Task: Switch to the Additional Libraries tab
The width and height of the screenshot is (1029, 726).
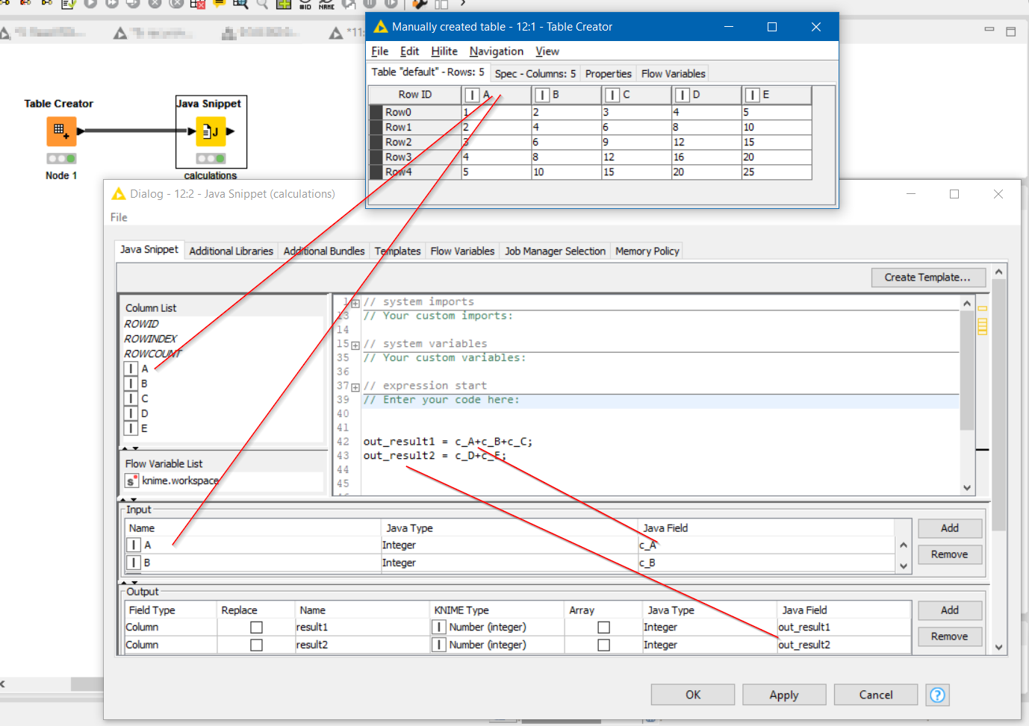Action: [x=231, y=251]
